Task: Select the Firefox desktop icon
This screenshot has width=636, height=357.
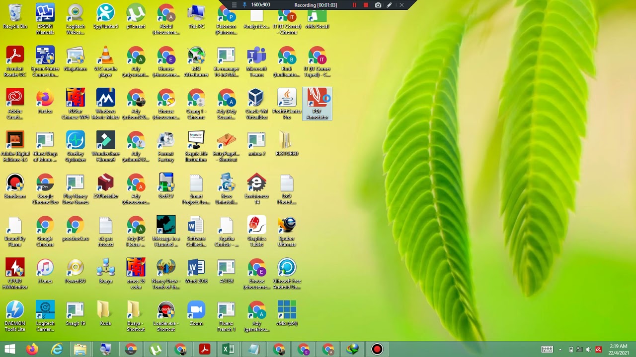Action: click(45, 101)
